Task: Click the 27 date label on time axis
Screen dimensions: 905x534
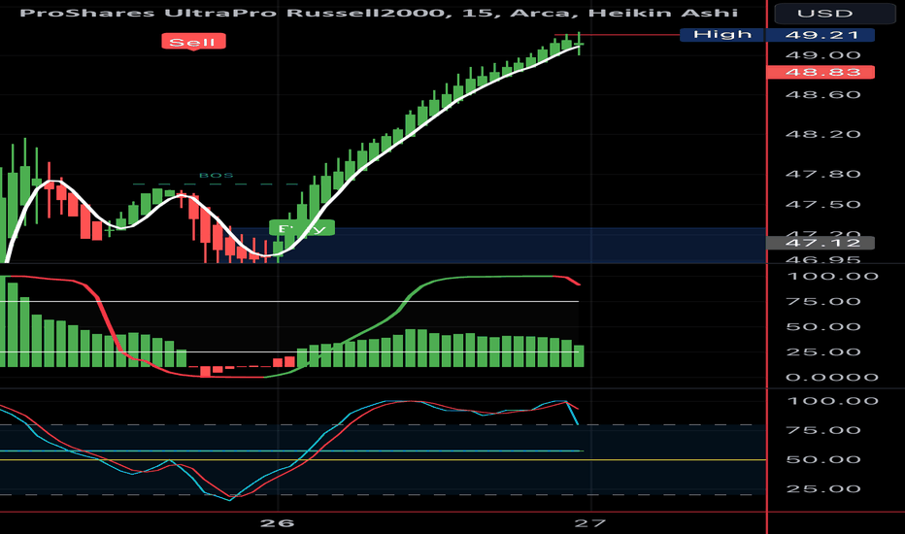Action: pyautogui.click(x=590, y=523)
